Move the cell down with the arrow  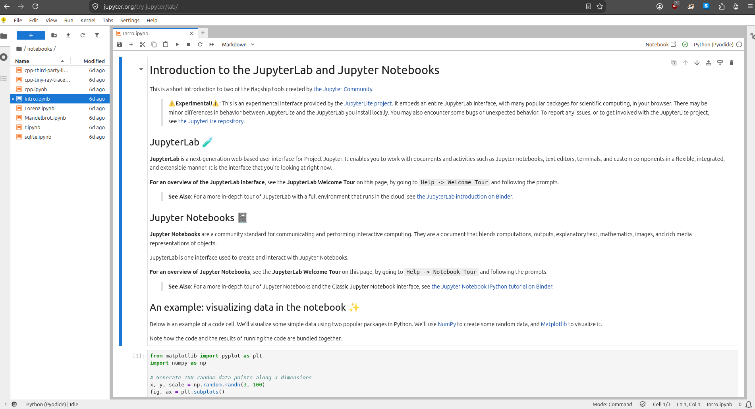[697, 63]
